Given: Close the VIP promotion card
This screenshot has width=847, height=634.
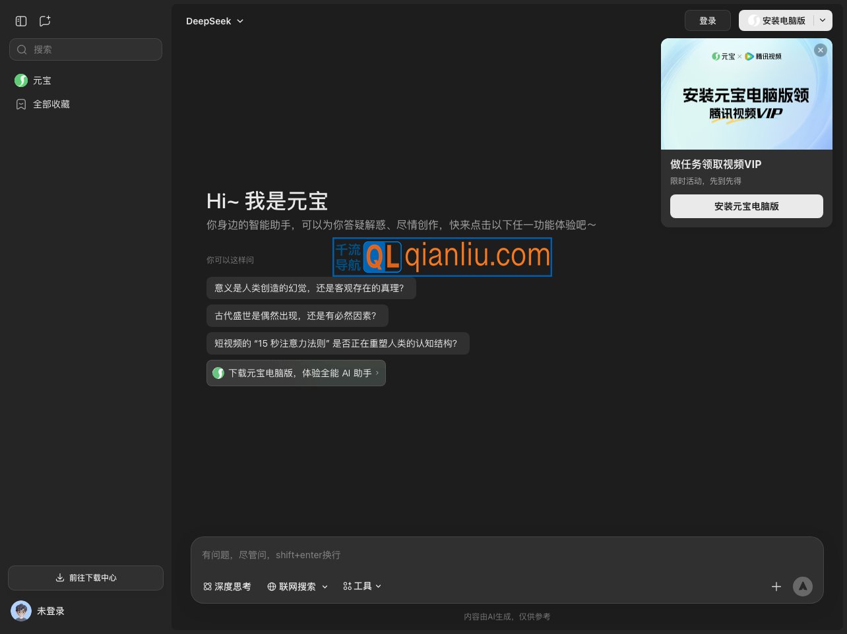Looking at the screenshot, I should tap(820, 50).
